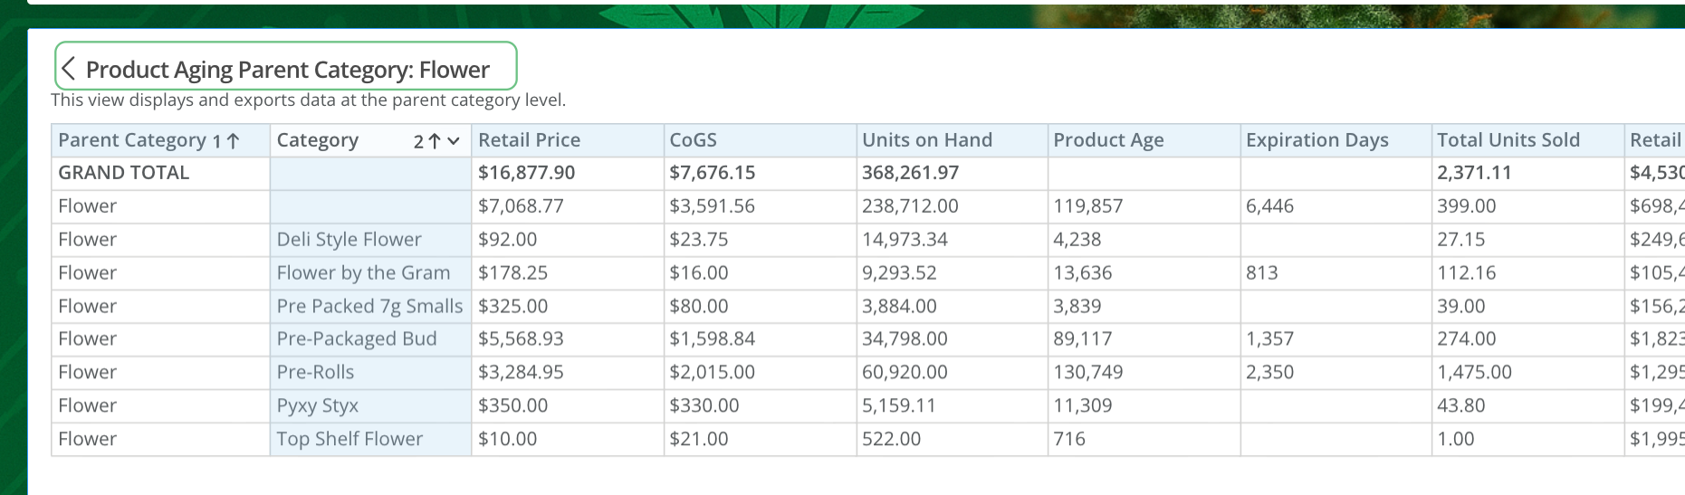1685x495 pixels.
Task: Click the Total Units Sold column header
Action: click(x=1508, y=140)
